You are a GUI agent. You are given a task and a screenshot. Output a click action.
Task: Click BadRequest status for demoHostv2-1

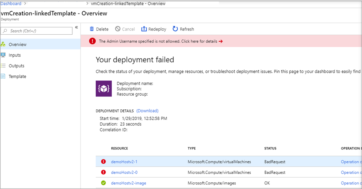(275, 162)
